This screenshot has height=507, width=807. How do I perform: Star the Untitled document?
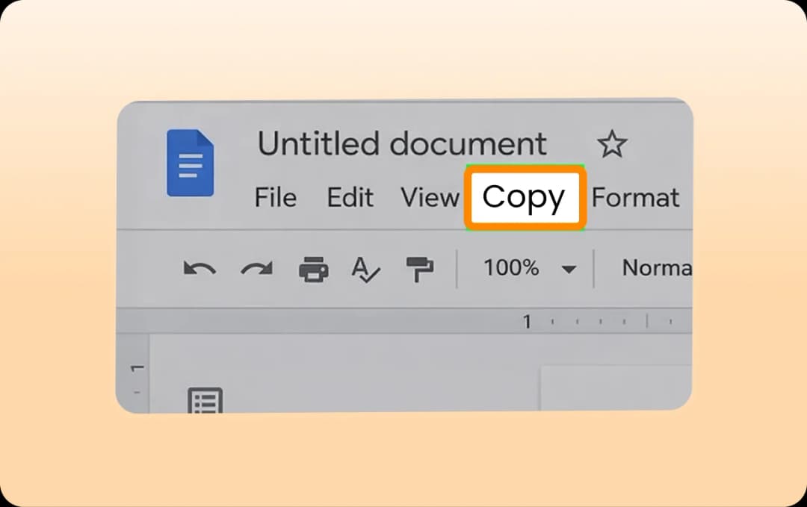pyautogui.click(x=613, y=143)
